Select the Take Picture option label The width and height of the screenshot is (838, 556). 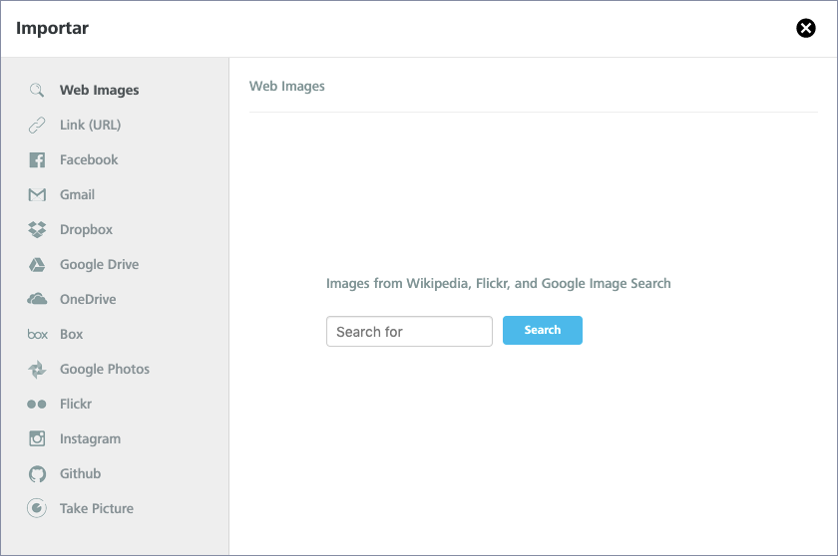[x=97, y=508]
